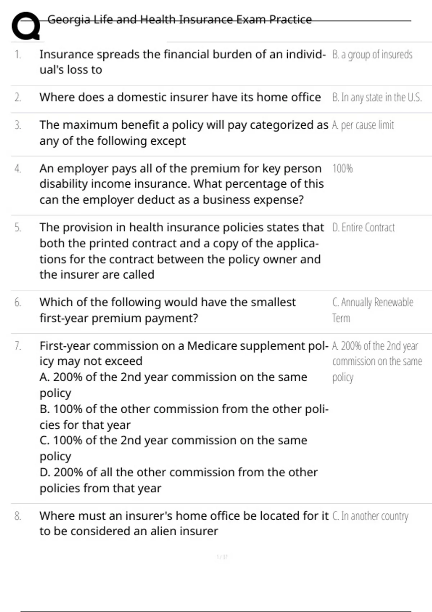Screen dimensions: 432x612
Task: Click answer 'B. In any state in the U.S.'
Action: pyautogui.click(x=377, y=98)
